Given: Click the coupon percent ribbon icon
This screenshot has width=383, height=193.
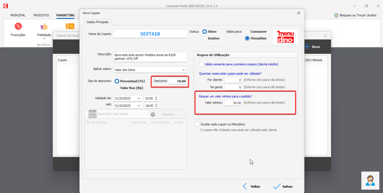Looking at the screenshot, I should [70, 26].
